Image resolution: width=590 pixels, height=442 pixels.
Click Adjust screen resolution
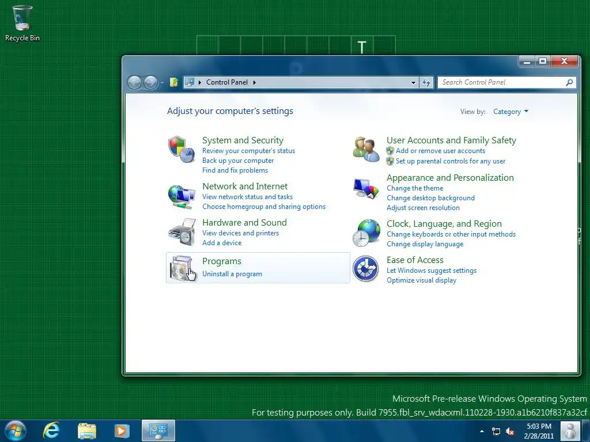point(423,208)
